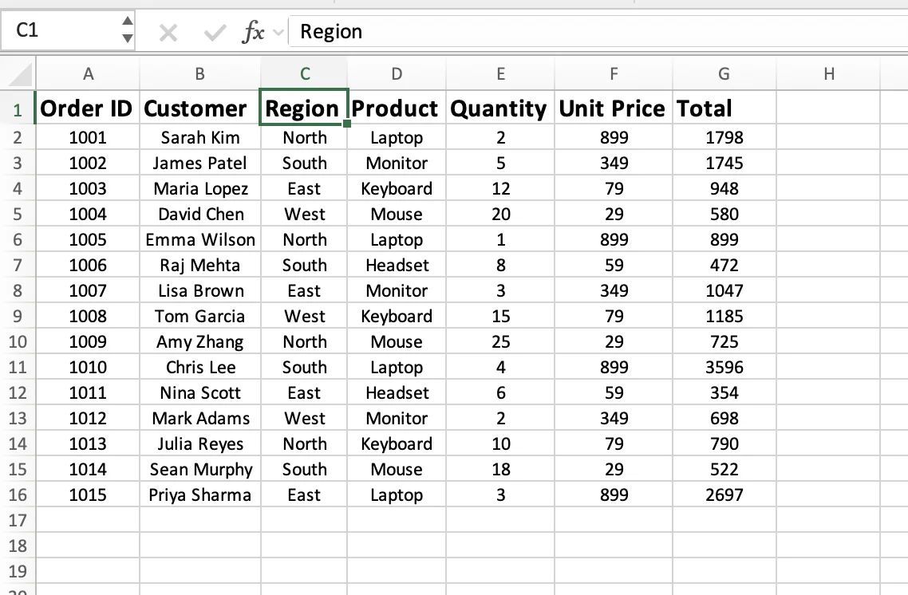The width and height of the screenshot is (908, 595).
Task: Click the Select All triangle in the corner
Action: pos(18,73)
